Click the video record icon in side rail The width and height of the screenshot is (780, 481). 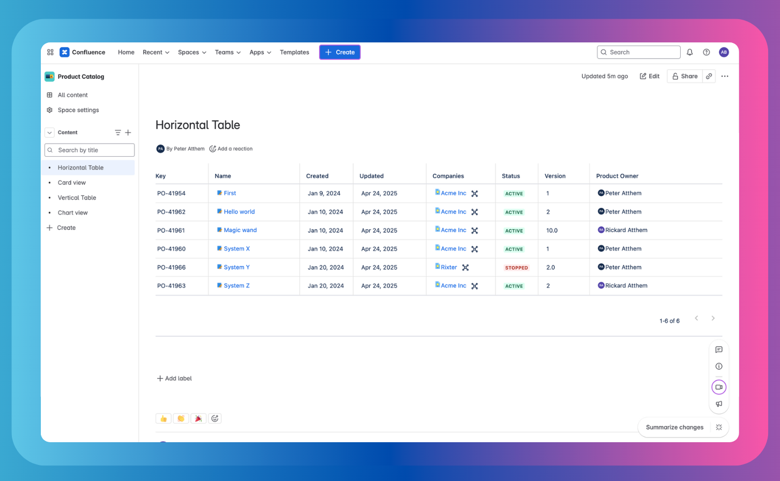[719, 387]
